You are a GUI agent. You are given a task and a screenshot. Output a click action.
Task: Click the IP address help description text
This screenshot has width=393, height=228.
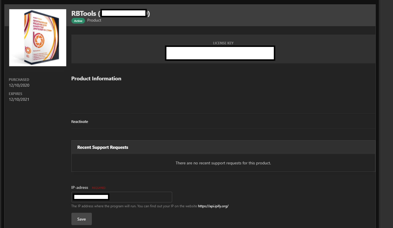(134, 206)
